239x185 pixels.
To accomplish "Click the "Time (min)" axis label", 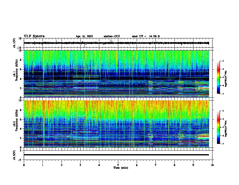I will point(121,168).
